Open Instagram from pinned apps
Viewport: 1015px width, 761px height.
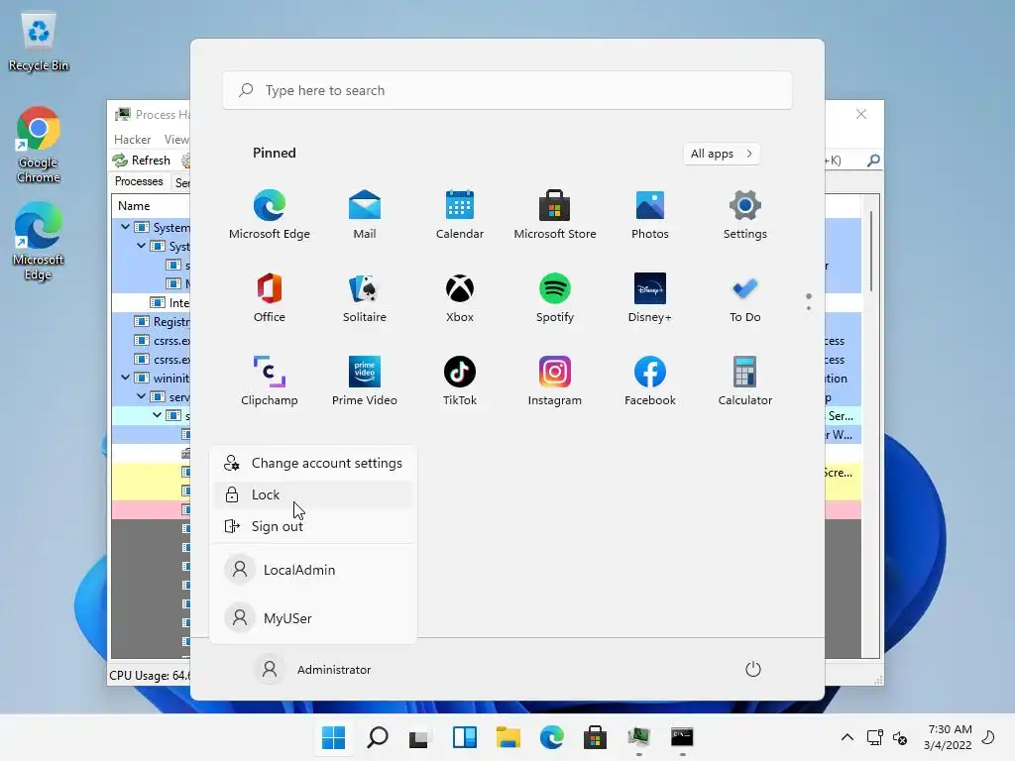click(555, 380)
